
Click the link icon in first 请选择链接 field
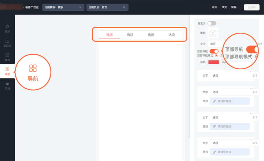click(214, 101)
